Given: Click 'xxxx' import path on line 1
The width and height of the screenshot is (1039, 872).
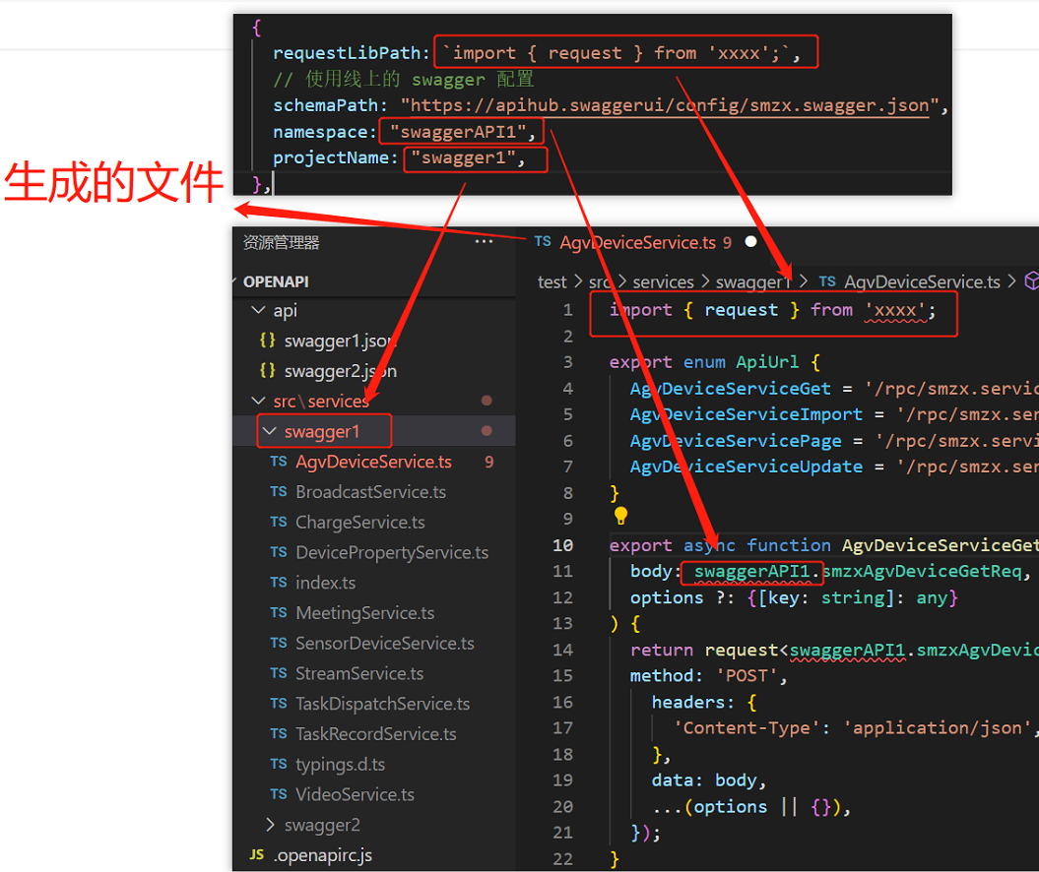Looking at the screenshot, I should click(894, 310).
